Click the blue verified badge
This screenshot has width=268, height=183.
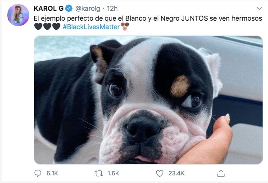tap(69, 9)
